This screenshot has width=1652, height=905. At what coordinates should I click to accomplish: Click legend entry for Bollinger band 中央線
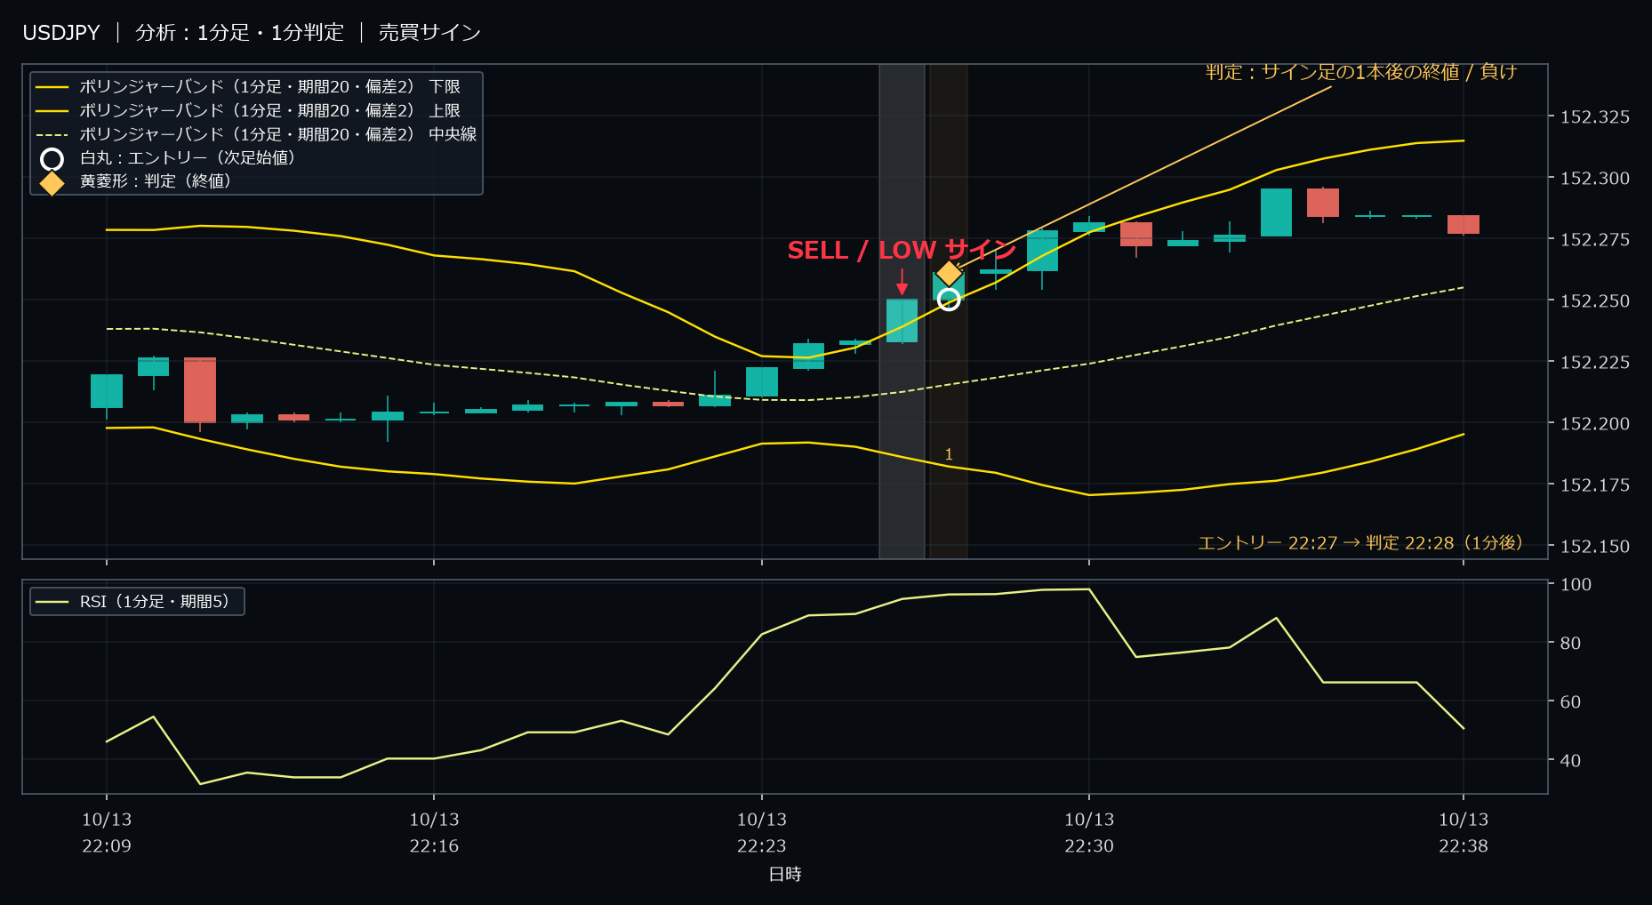(256, 134)
